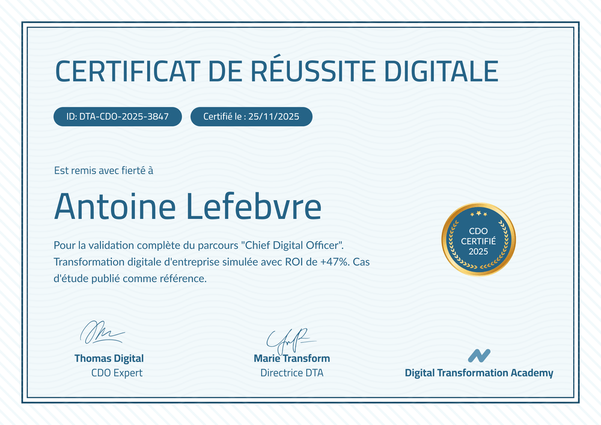Expand details under Antoine Lefebvre's name
601x425 pixels.
(x=188, y=206)
